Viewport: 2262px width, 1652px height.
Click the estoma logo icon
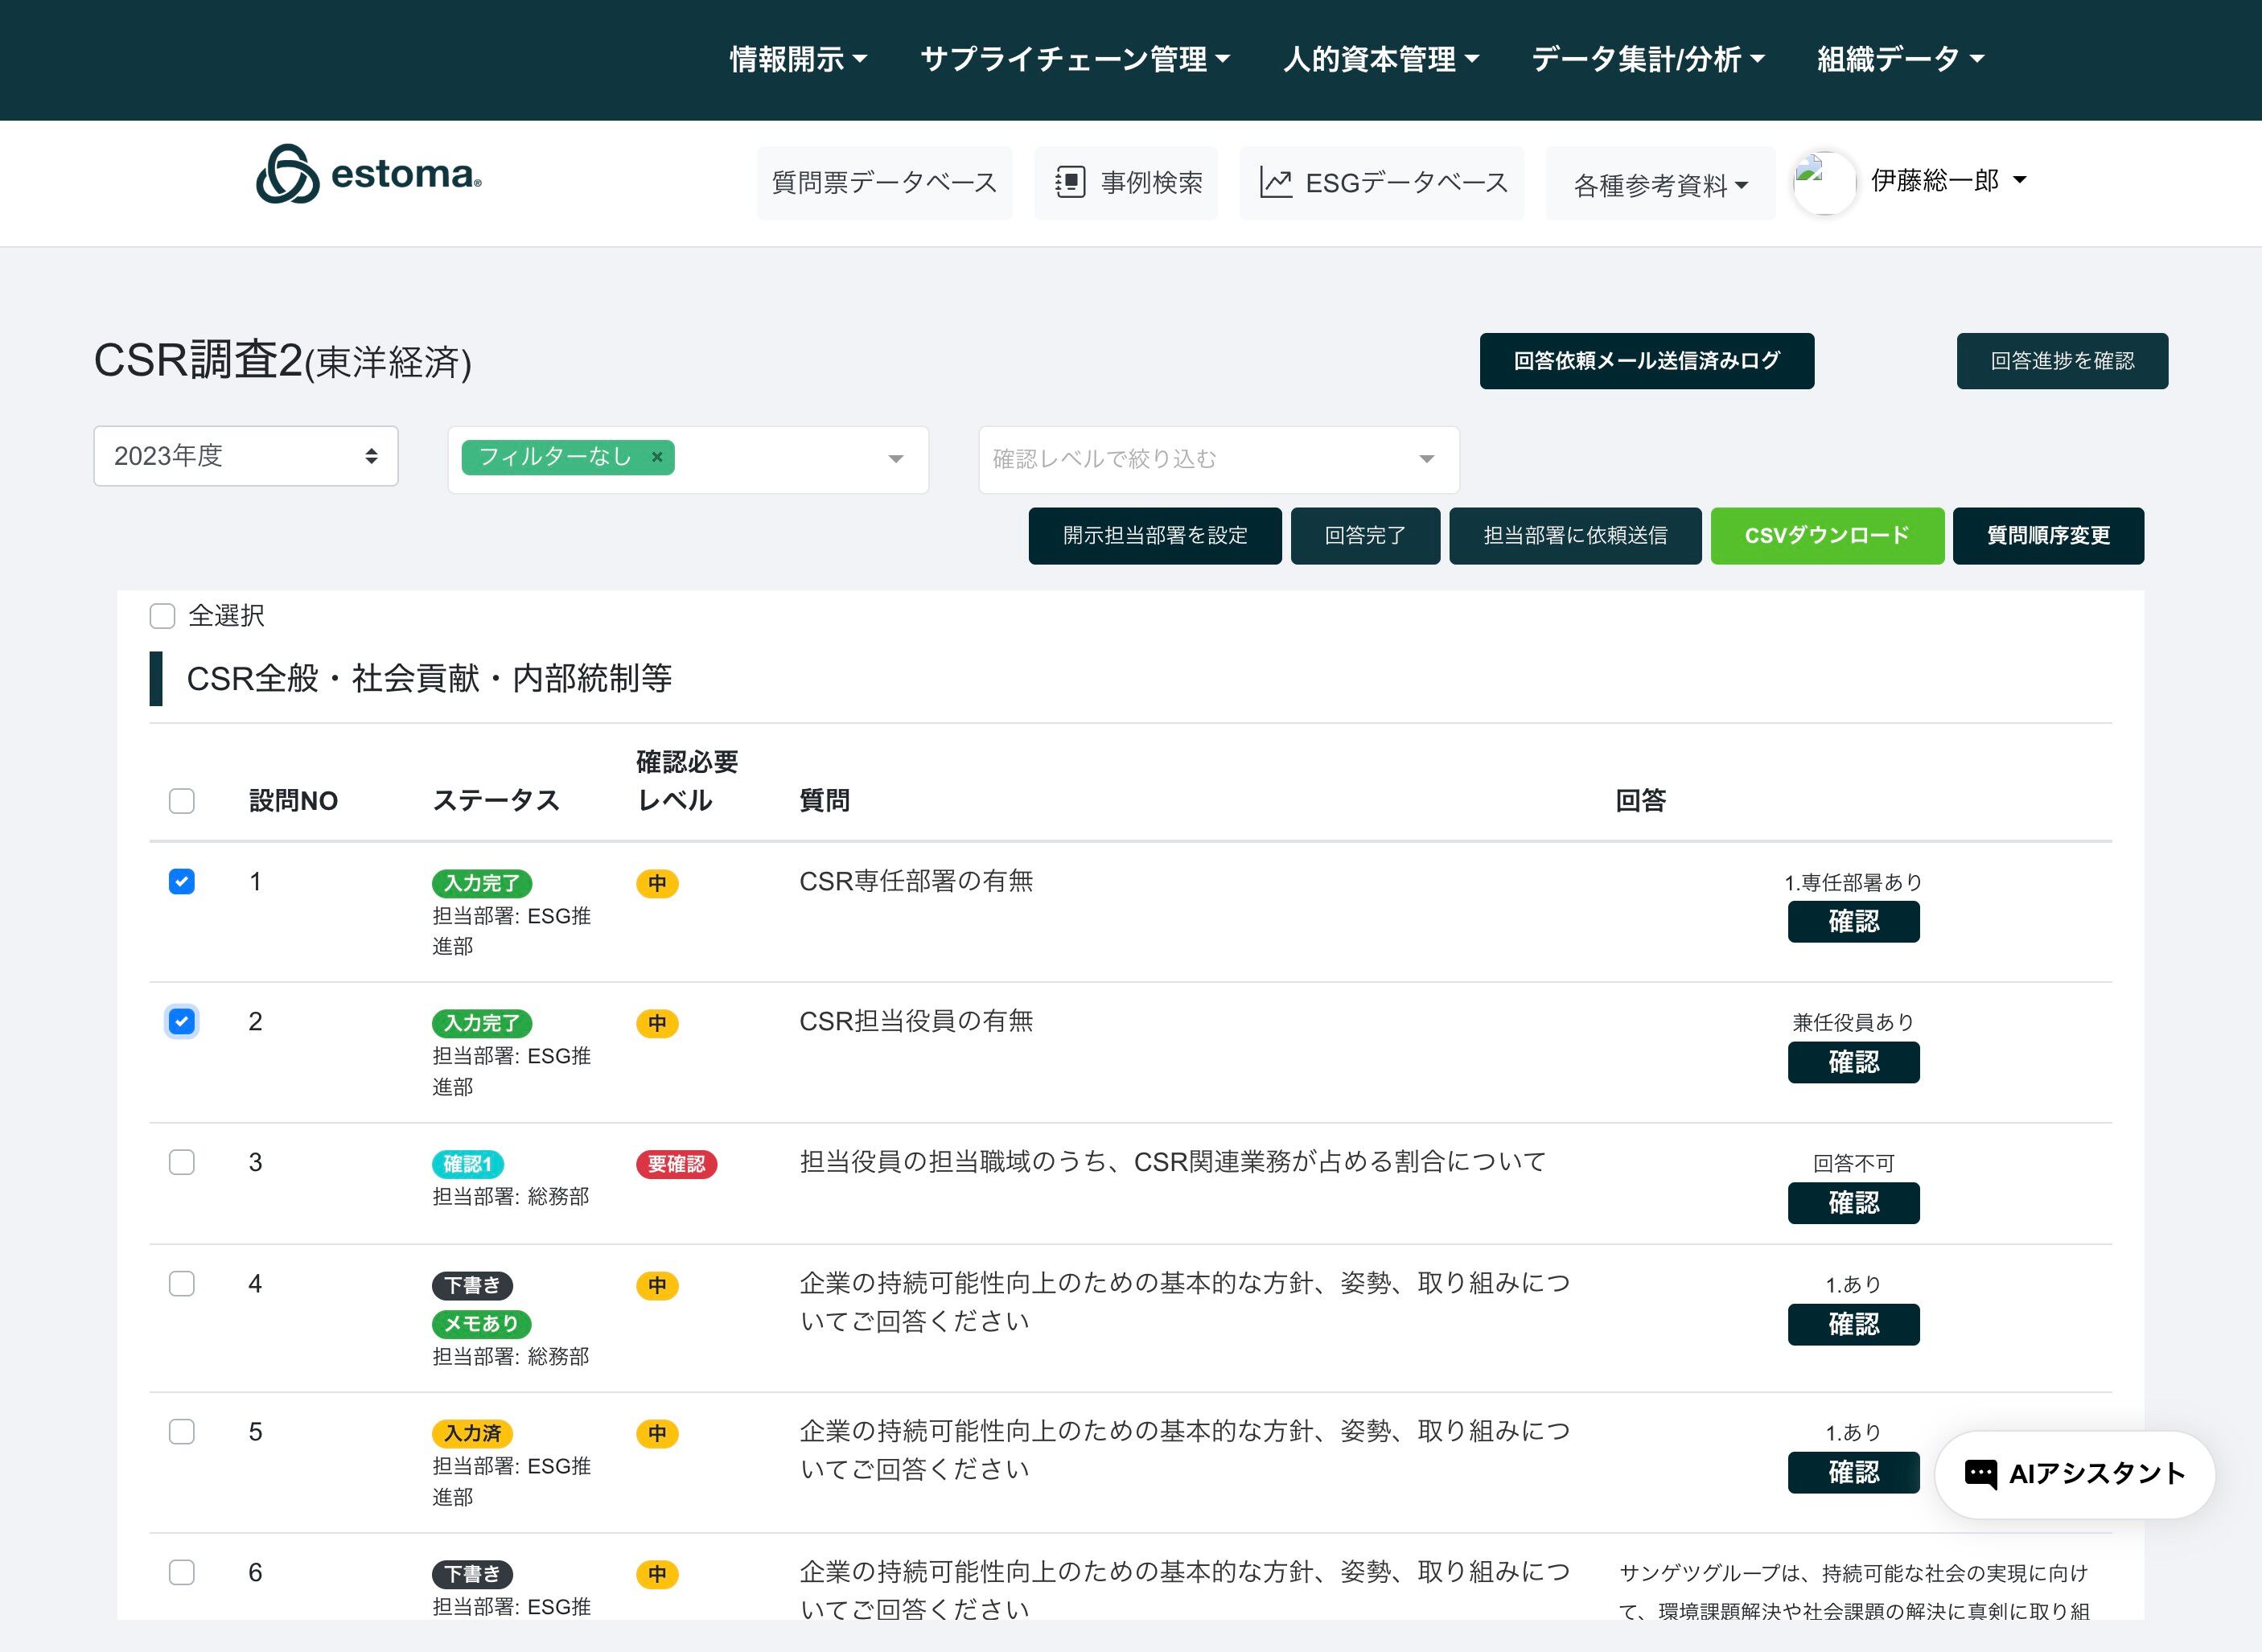coord(288,175)
